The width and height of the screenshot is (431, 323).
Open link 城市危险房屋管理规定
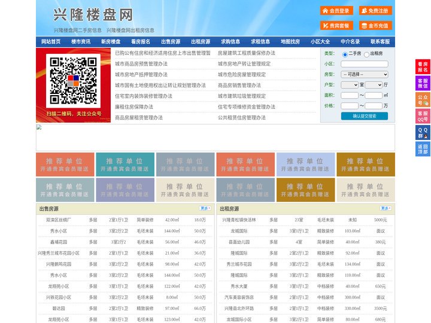coord(242,74)
